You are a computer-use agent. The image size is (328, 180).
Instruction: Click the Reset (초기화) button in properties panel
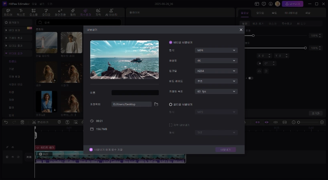coord(316,113)
